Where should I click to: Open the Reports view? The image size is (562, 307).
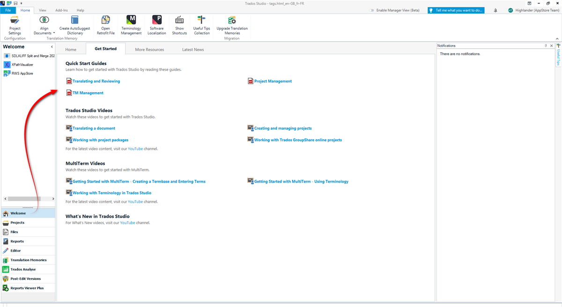(28, 241)
